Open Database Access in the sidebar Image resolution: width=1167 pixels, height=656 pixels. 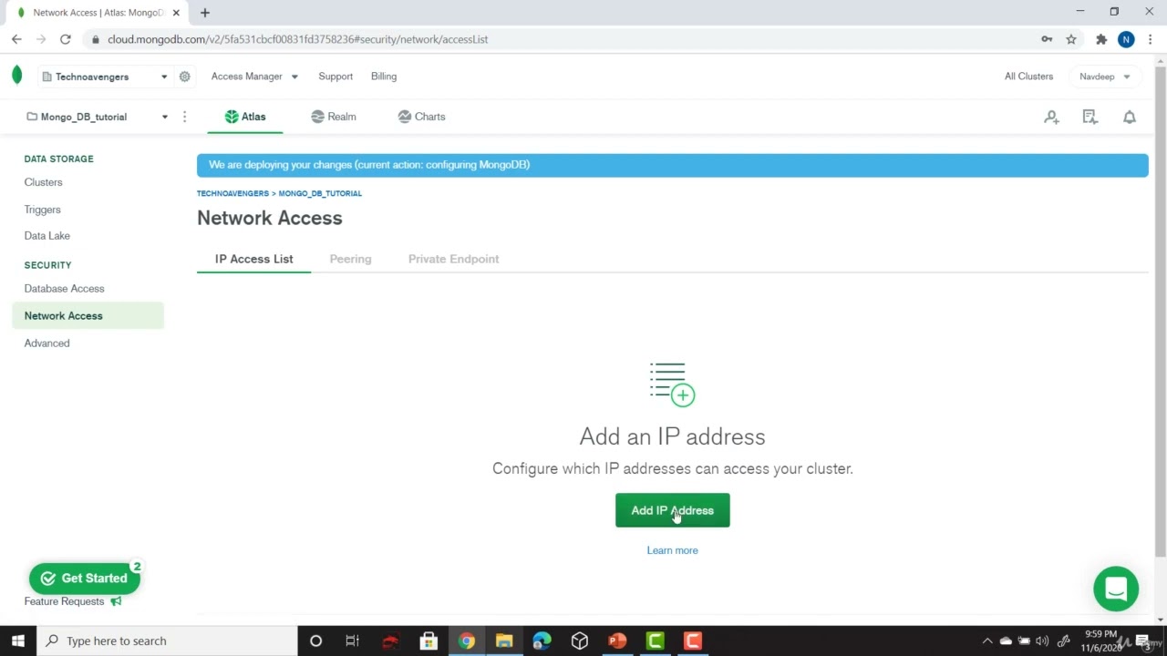[64, 289]
